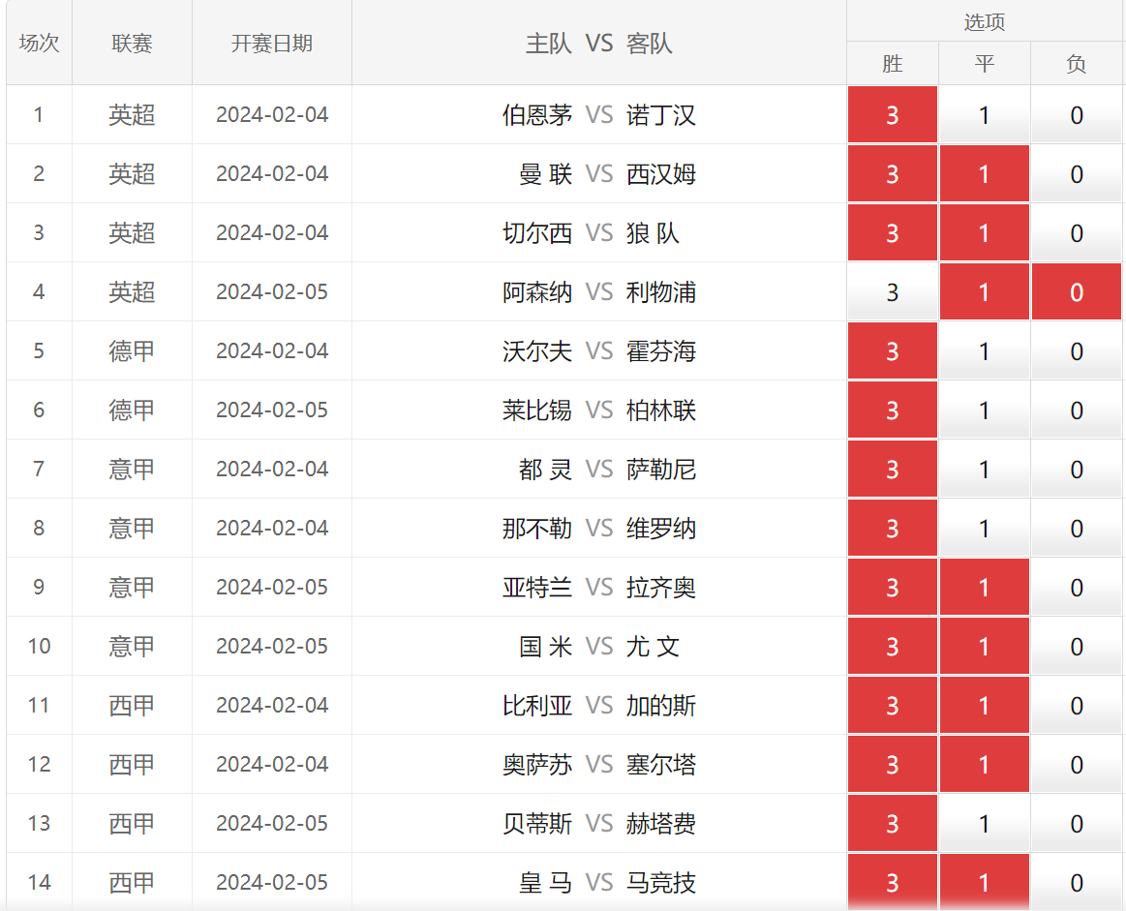The image size is (1126, 911).
Task: Select loss option 0 for 国米 vs 尤文
Action: 1076,646
